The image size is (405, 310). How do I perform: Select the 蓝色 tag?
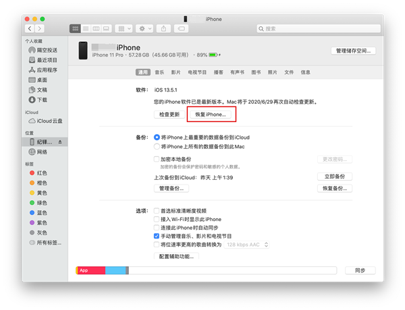[38, 213]
